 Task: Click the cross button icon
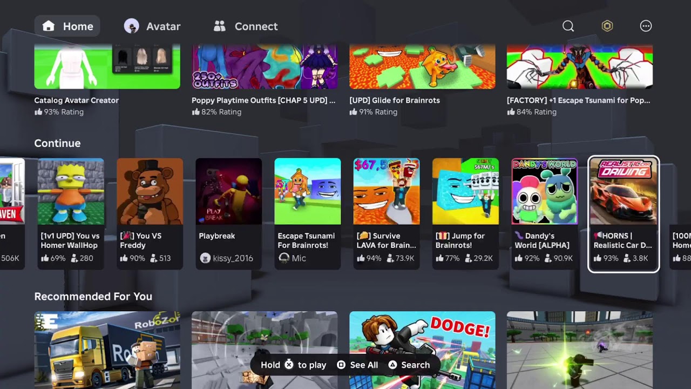click(289, 365)
